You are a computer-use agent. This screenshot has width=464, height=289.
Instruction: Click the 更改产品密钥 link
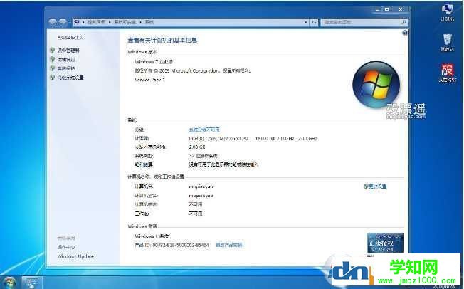tap(229, 245)
